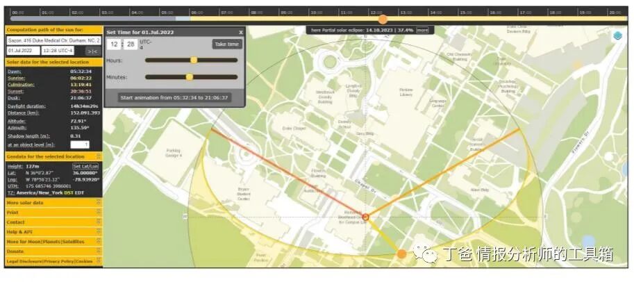Click the Partial solar eclipse notice text
The width and height of the screenshot is (634, 282).
362,30
